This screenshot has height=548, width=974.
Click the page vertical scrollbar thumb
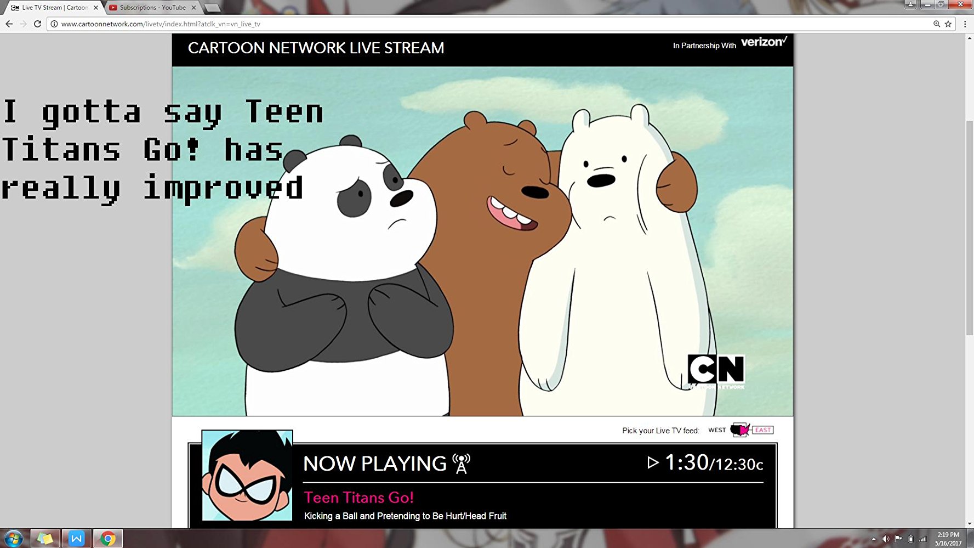point(969,228)
